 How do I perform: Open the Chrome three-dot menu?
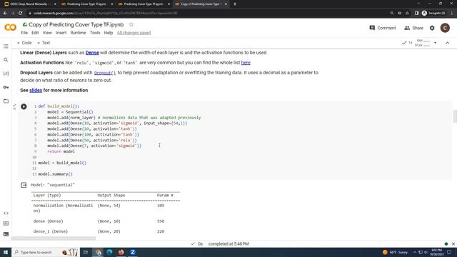point(452,13)
